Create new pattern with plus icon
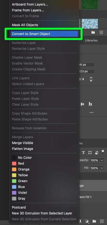Image resolution: width=107 pixels, height=225 pixels. pos(101,33)
